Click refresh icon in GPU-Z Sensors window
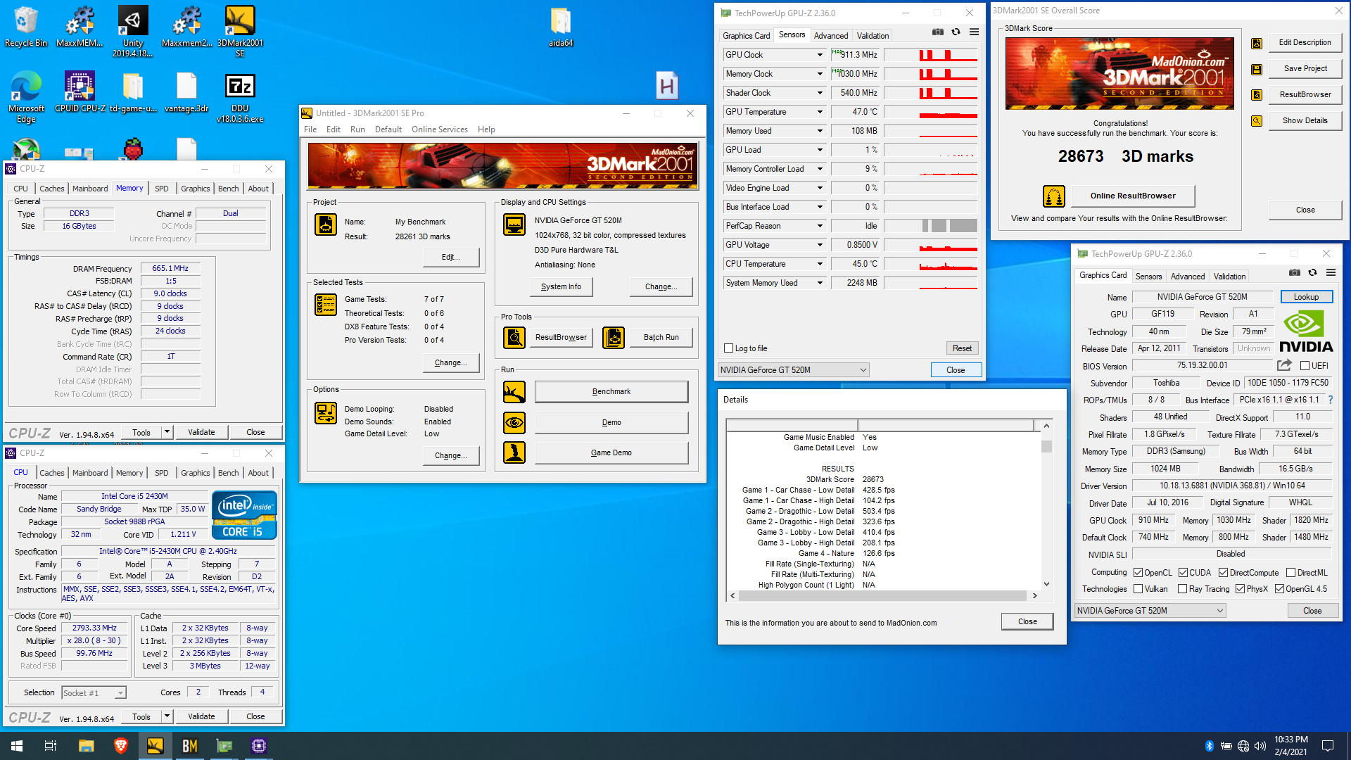This screenshot has width=1351, height=760. click(x=956, y=32)
